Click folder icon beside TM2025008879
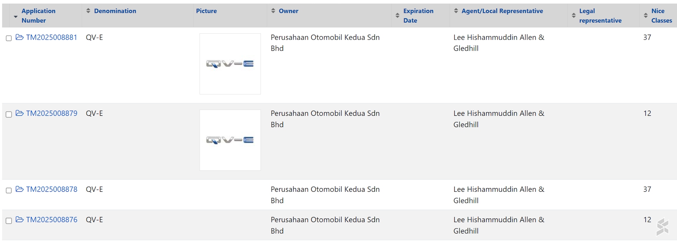This screenshot has width=677, height=241. (20, 113)
